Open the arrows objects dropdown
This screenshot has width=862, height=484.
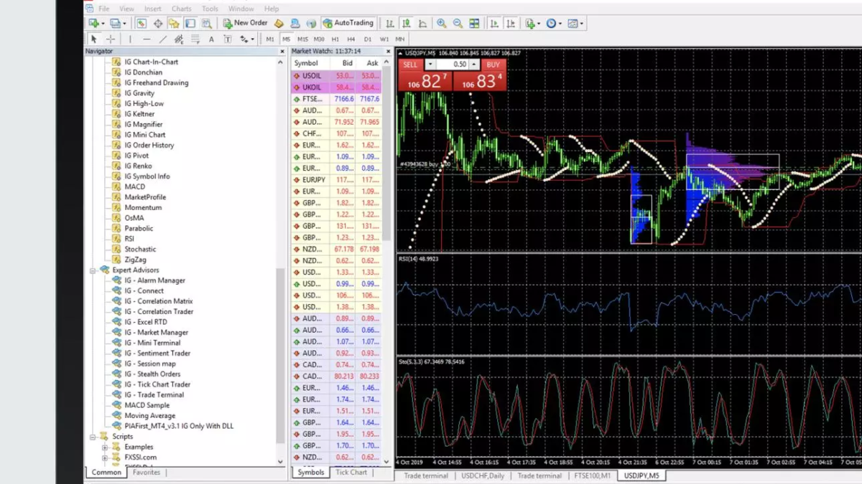246,39
